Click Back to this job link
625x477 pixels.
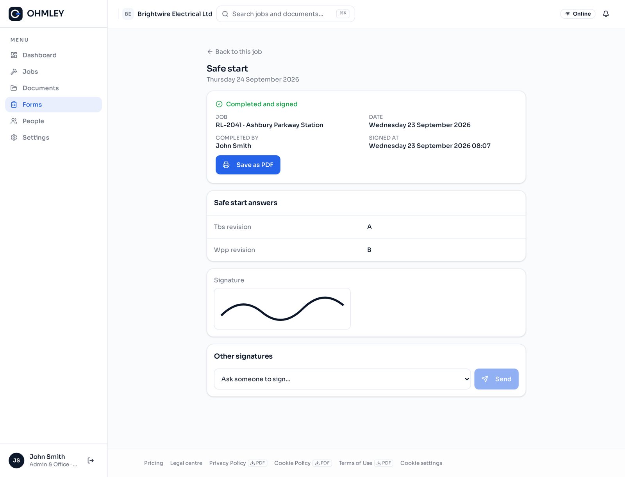(x=234, y=52)
